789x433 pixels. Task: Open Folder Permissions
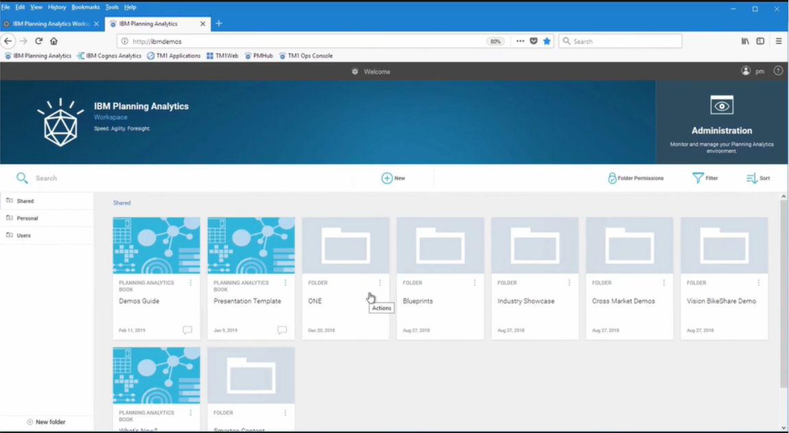[635, 178]
